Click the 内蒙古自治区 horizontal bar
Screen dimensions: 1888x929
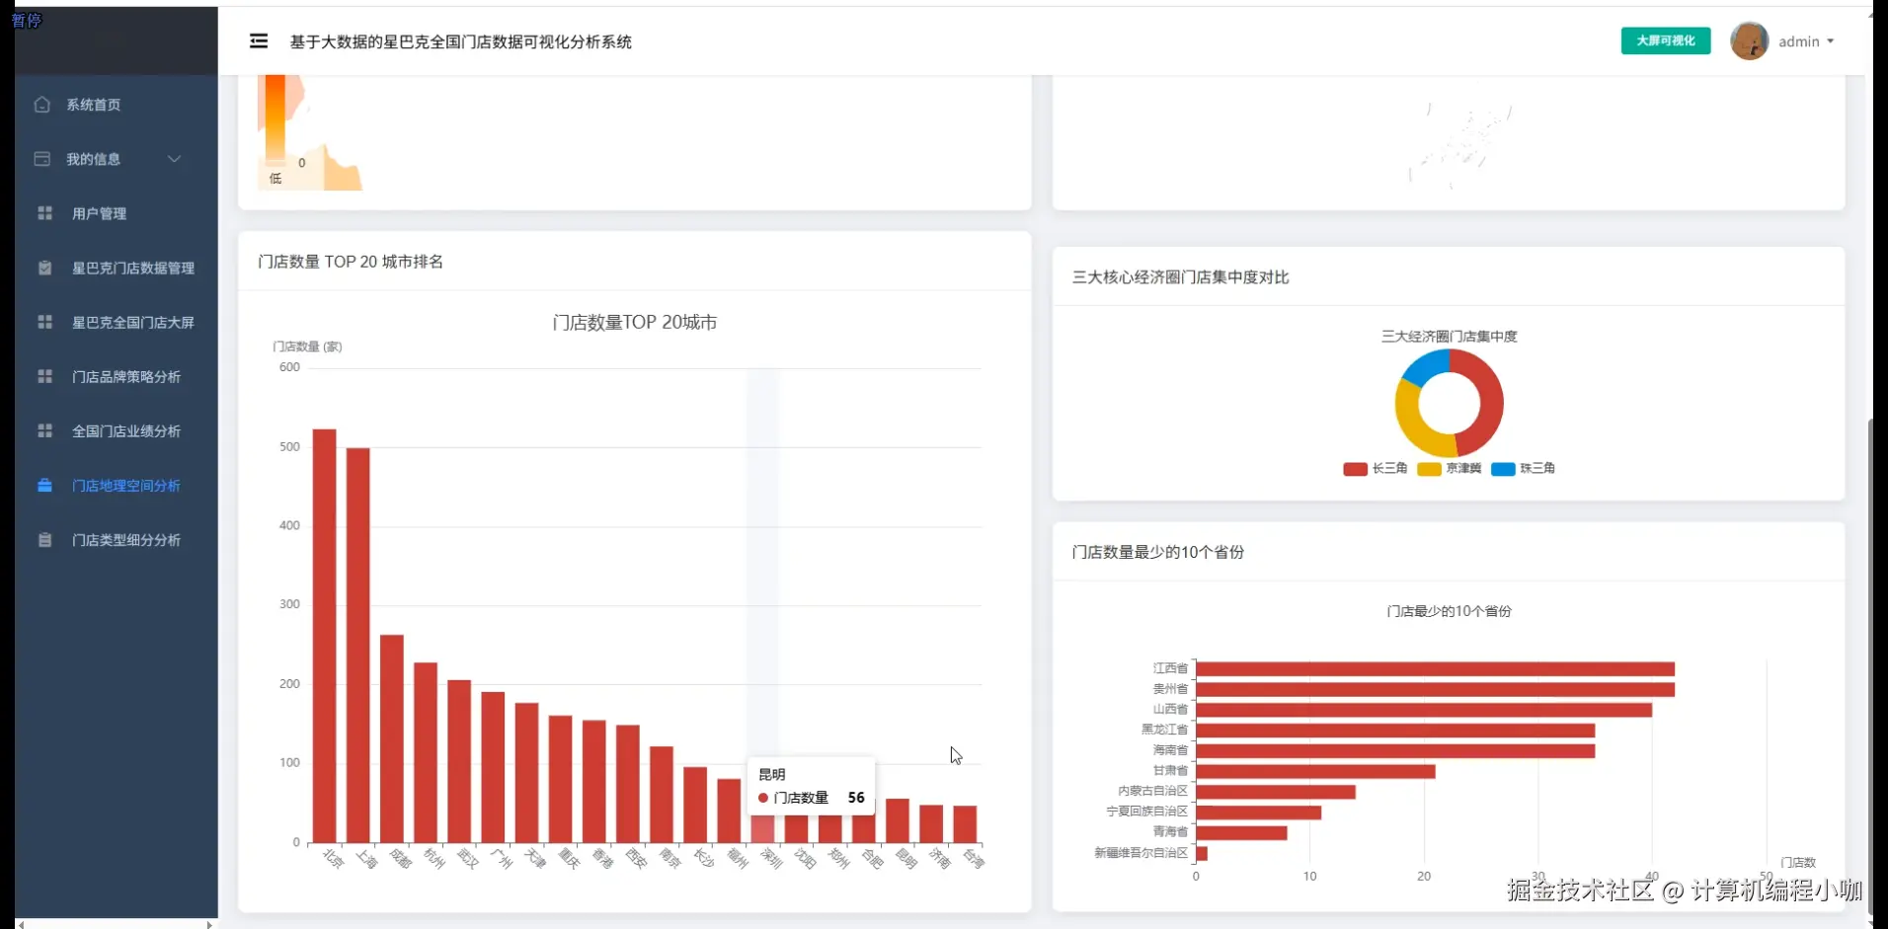coord(1276,792)
